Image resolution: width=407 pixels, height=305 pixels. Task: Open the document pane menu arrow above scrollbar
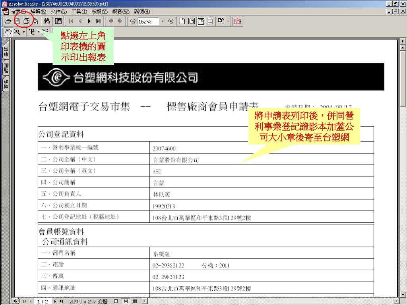[403, 41]
